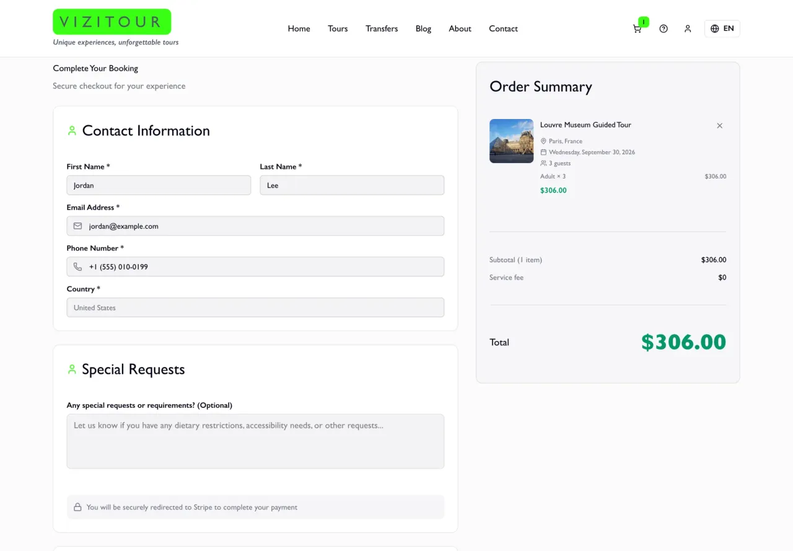Viewport: 793px width, 551px height.
Task: Click the Adult × 3 line text
Action: (x=553, y=177)
